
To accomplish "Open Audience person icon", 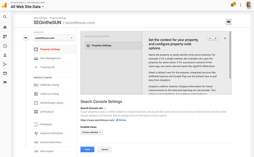I will [x=5, y=55].
